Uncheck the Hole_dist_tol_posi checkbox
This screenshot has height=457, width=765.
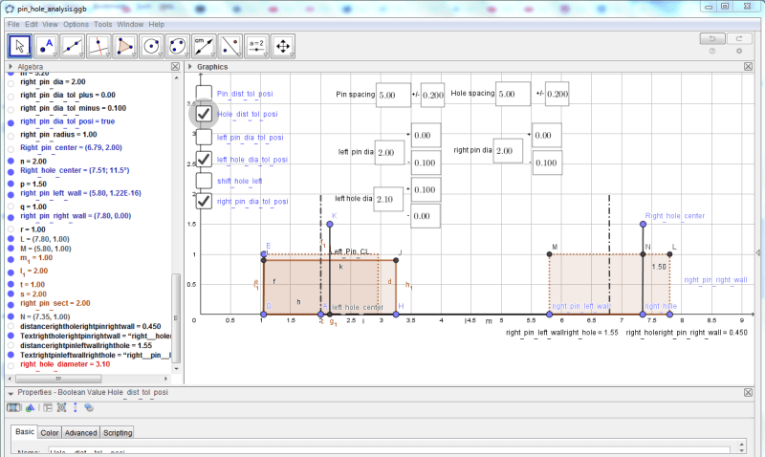pyautogui.click(x=204, y=114)
